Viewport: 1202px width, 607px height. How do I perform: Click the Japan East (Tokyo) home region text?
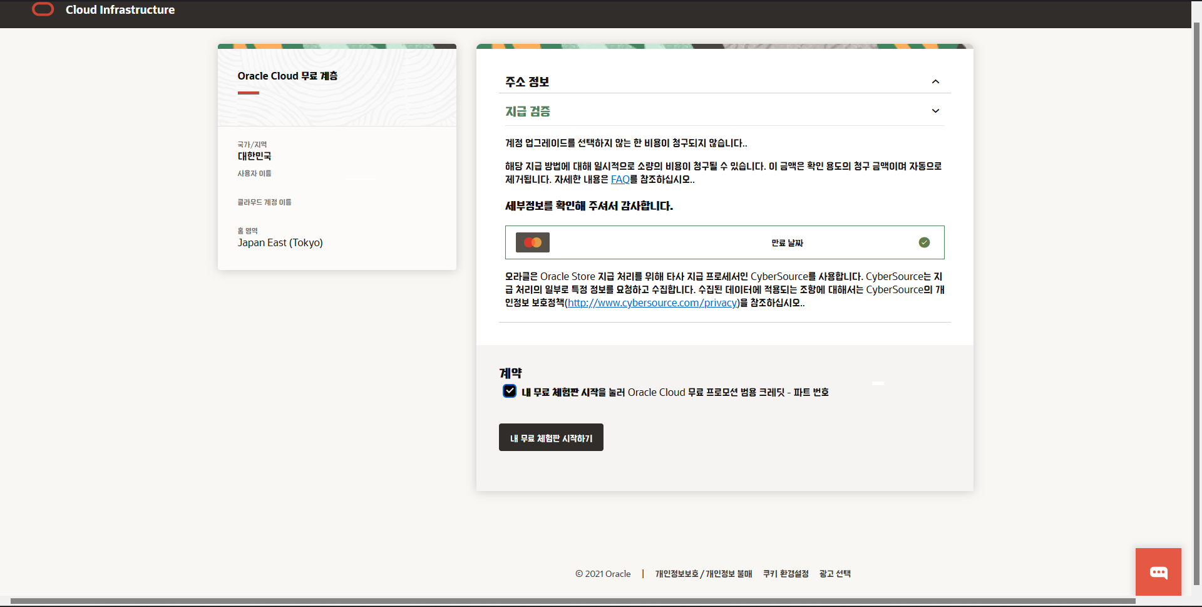pyautogui.click(x=280, y=243)
